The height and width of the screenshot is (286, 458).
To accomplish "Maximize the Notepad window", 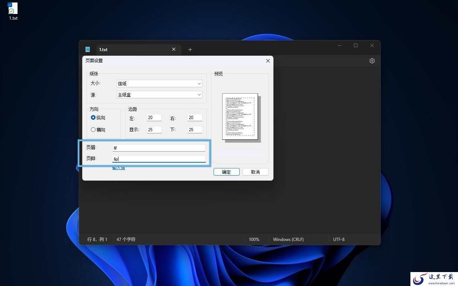I will pos(356,45).
